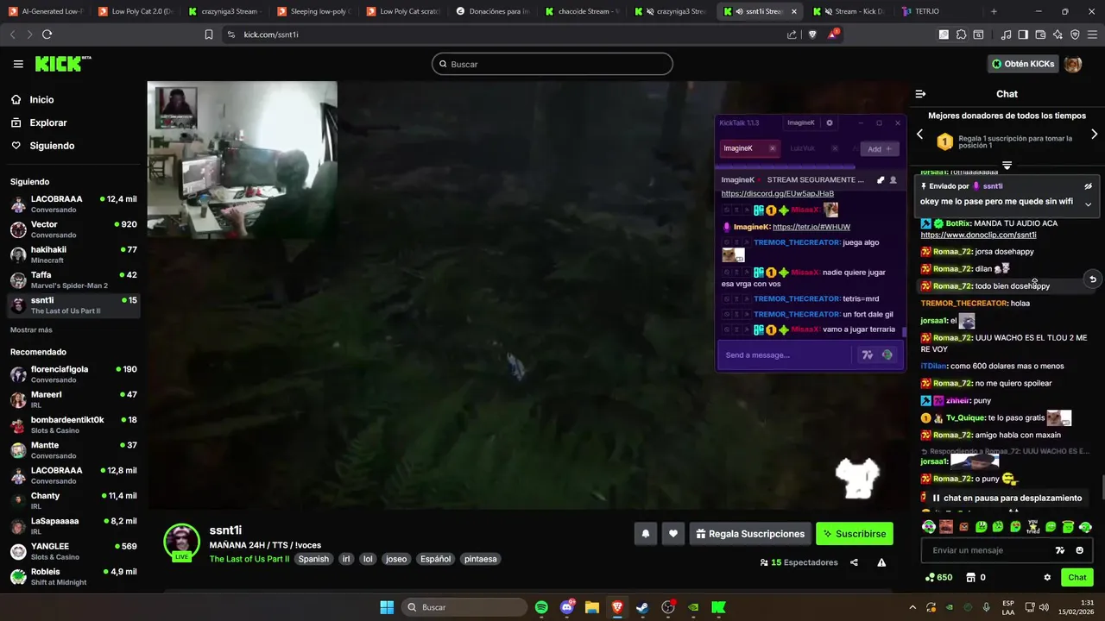Open Vector channel in followed list

(x=73, y=229)
